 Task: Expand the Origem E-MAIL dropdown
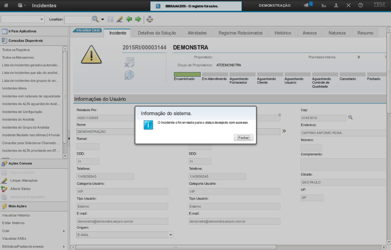(170, 235)
